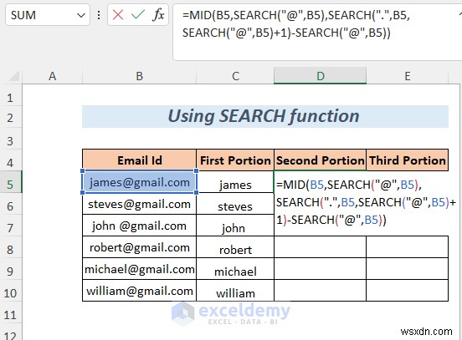Select the 'john @gmail.com' cell
The width and height of the screenshot is (462, 340).
pos(140,226)
